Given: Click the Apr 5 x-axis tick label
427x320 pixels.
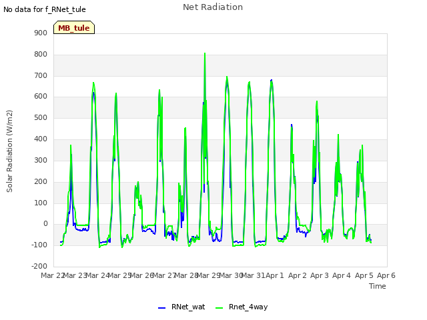Looking at the screenshot, I should 364,275.
